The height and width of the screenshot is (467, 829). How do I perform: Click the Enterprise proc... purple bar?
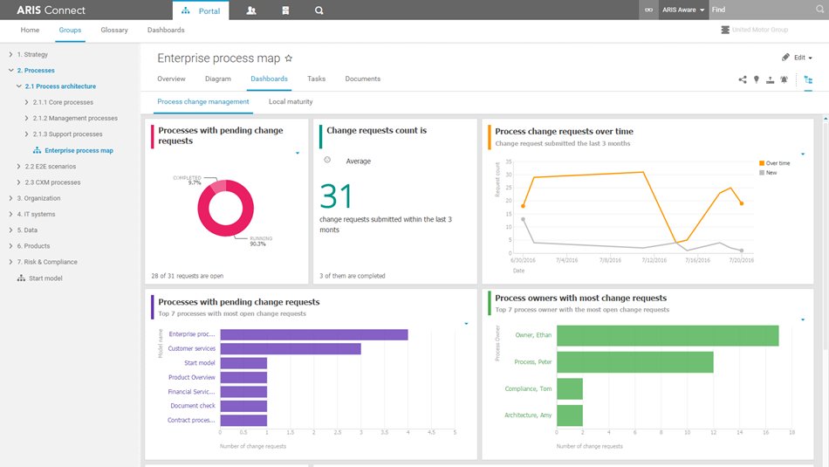pos(314,335)
